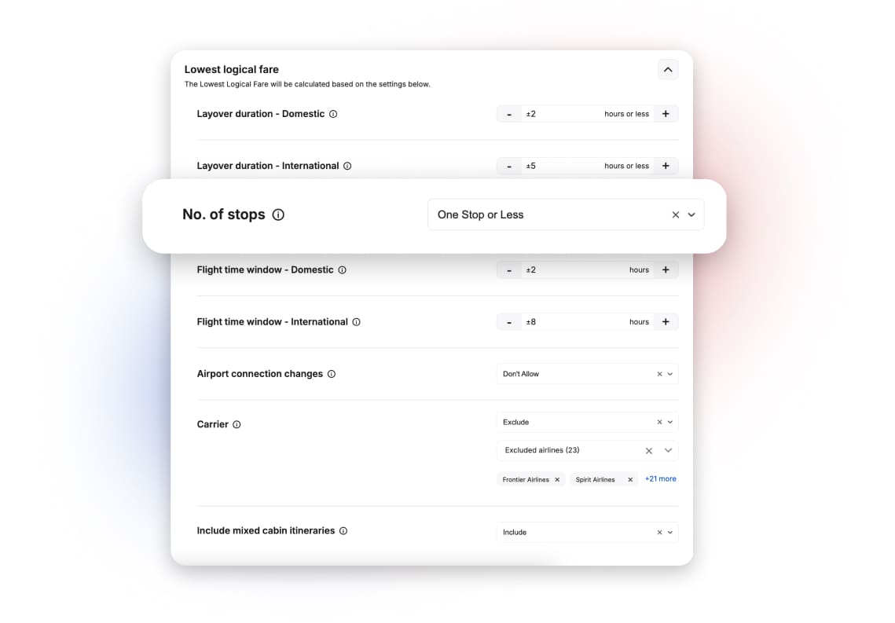Click the Carrier info icon

tap(237, 424)
